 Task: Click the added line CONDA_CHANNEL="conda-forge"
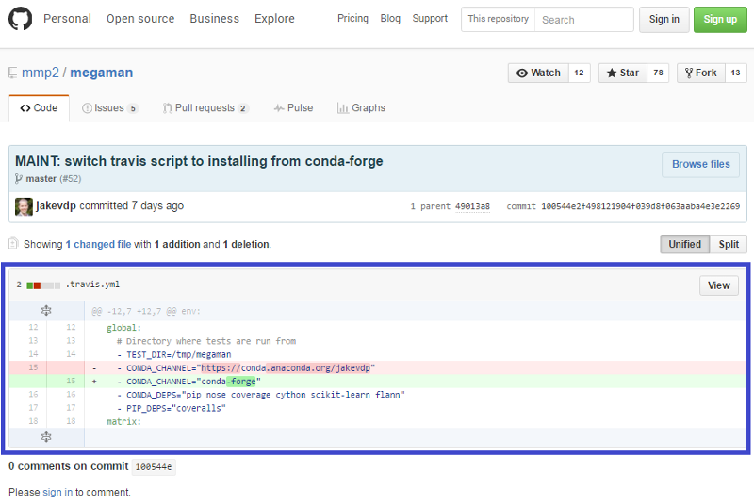click(378, 382)
